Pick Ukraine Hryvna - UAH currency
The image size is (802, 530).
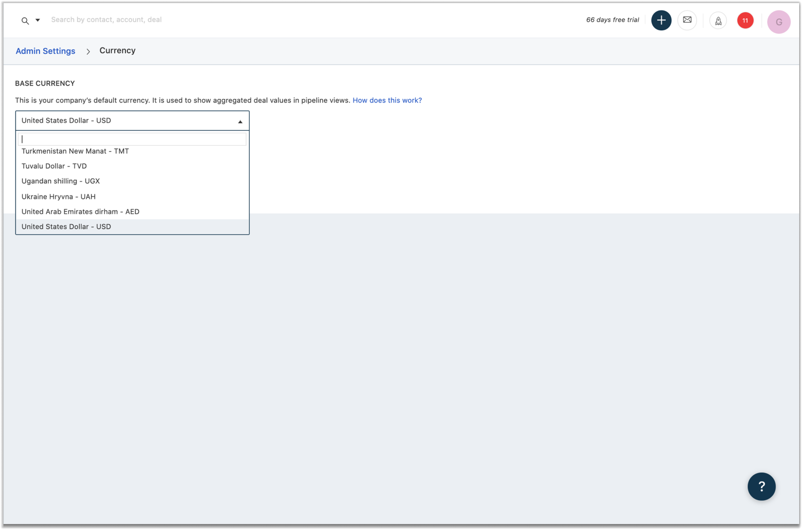58,197
